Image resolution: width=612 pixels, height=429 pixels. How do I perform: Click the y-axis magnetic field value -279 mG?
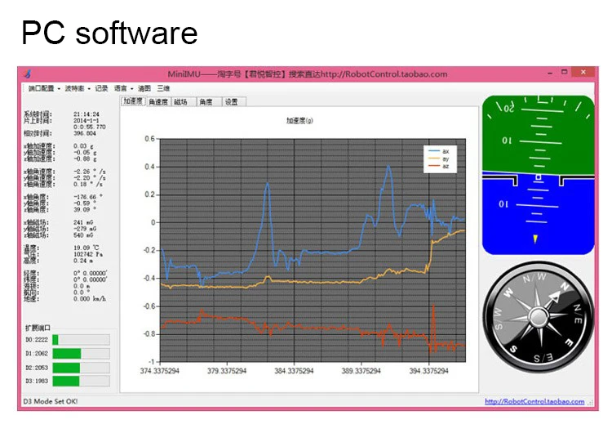85,229
